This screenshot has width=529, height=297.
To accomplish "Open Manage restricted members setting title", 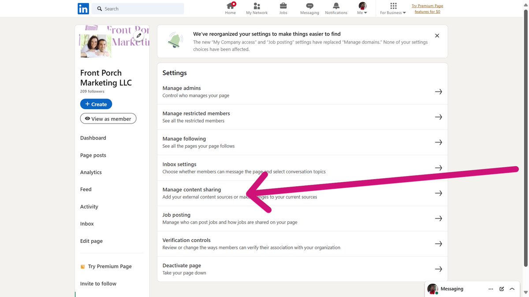I will (196, 114).
